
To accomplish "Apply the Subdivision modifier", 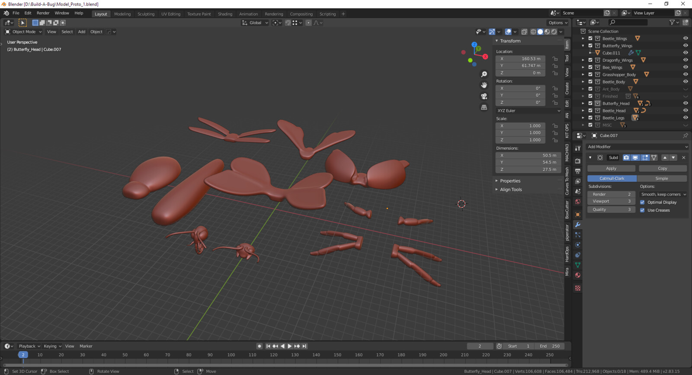I will point(611,168).
